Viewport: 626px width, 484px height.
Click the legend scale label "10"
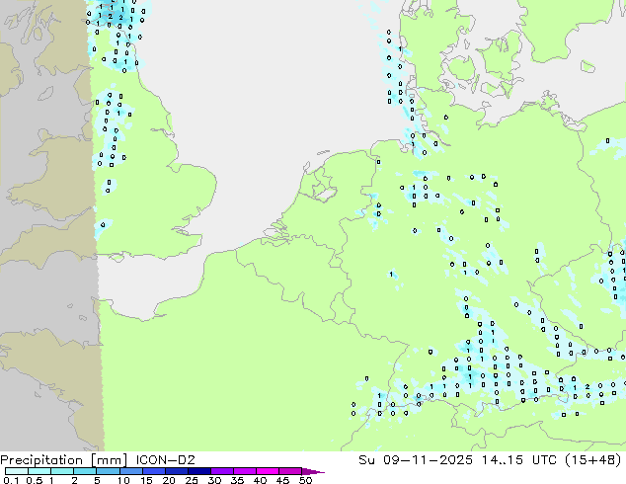point(123,480)
